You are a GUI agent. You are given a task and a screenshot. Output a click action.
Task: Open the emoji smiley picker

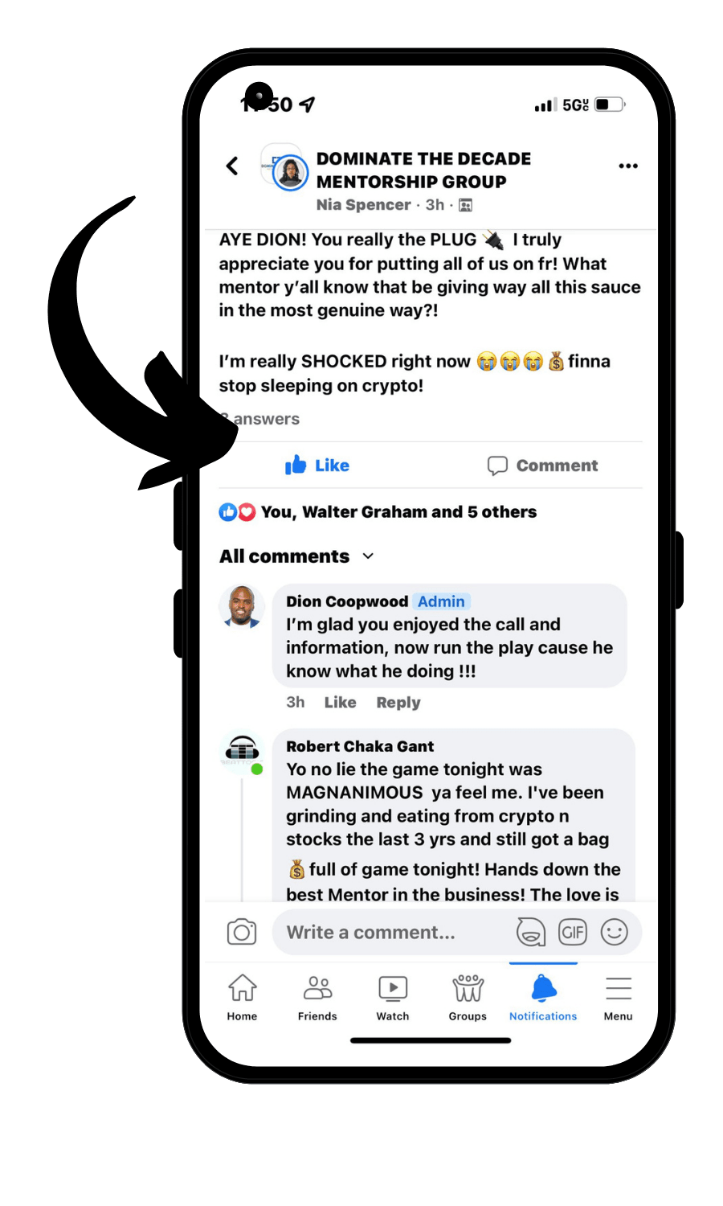[615, 932]
